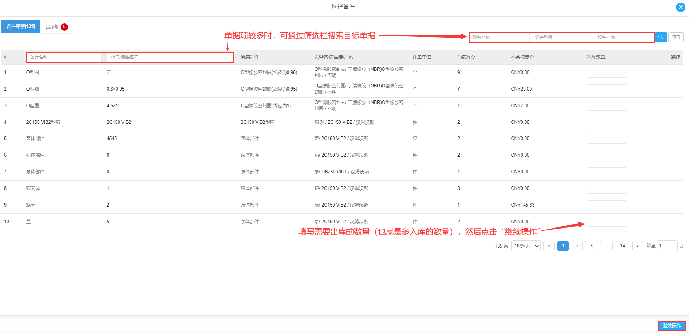Click the 备件名称 column filter input
Screen dimensions: 689x334
pos(64,57)
